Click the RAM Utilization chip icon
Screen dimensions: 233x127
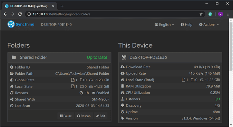coord(123,86)
